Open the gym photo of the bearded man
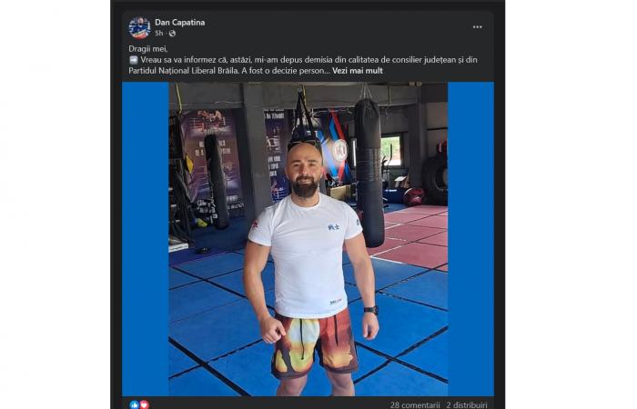 pos(308,239)
